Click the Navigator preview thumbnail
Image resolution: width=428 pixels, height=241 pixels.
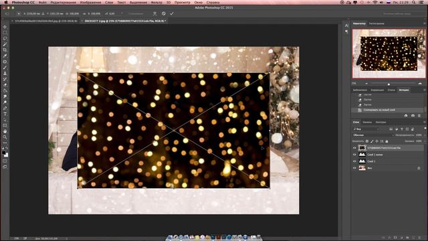pyautogui.click(x=389, y=54)
